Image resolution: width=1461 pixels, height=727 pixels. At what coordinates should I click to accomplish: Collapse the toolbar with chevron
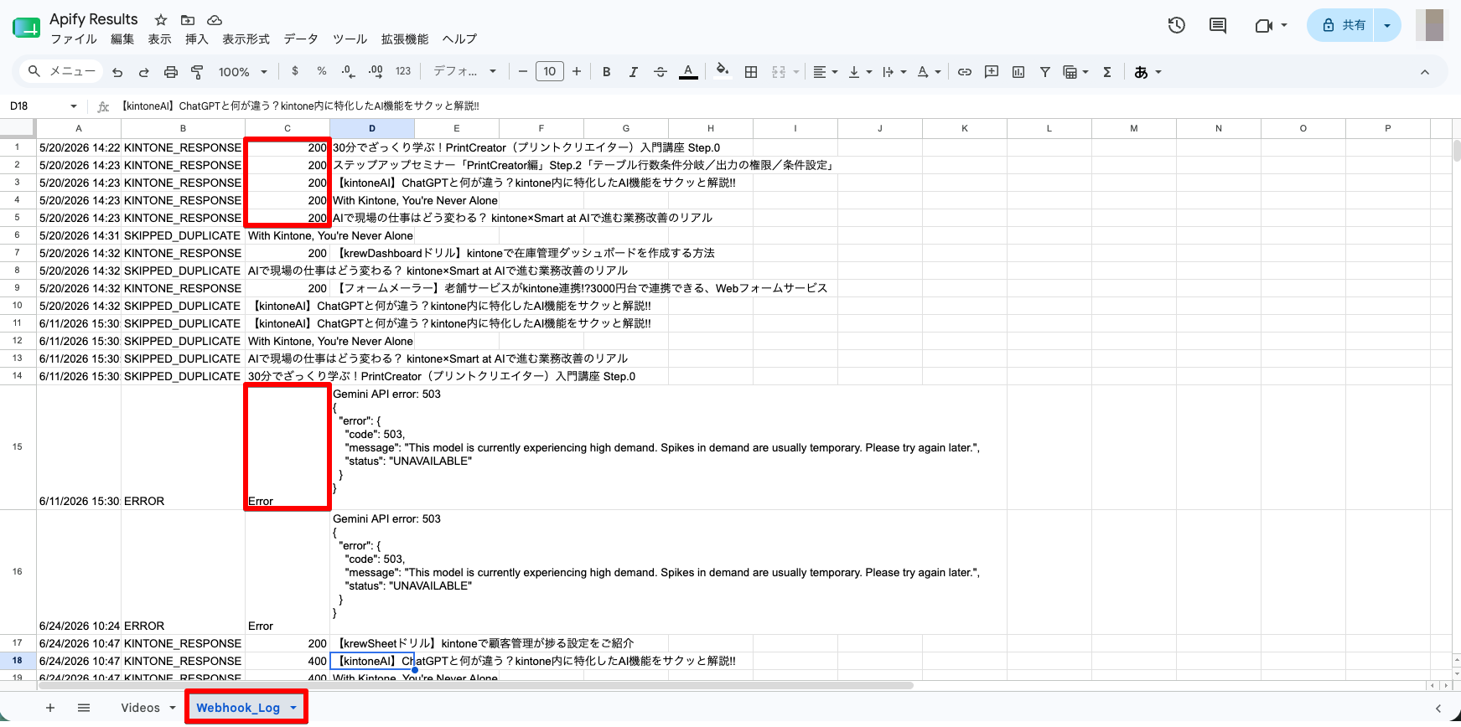pyautogui.click(x=1425, y=72)
